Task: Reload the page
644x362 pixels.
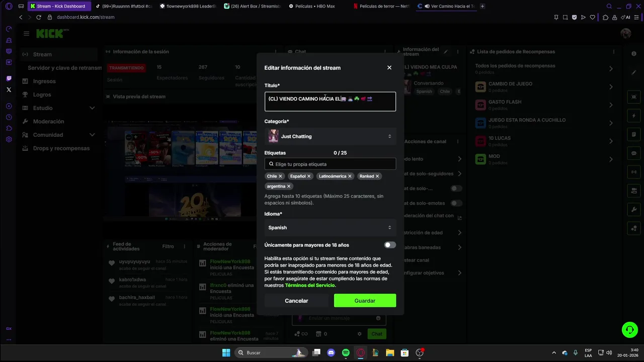Action: point(39,17)
